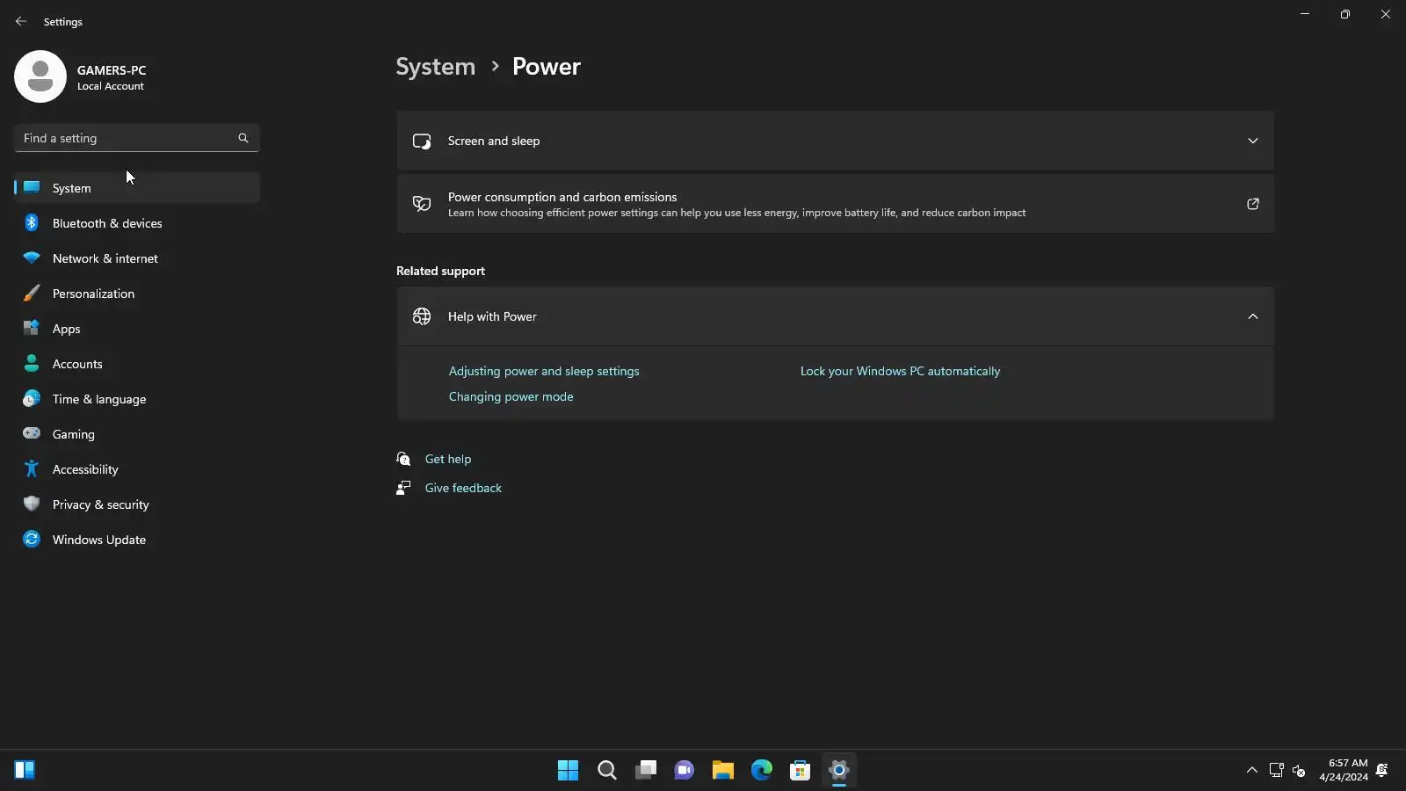Open Changing power mode link
The height and width of the screenshot is (791, 1406).
511,396
